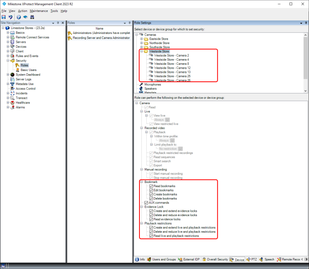Open Help via the question mark icon
Viewport: 309px width, 269px height.
point(19,17)
